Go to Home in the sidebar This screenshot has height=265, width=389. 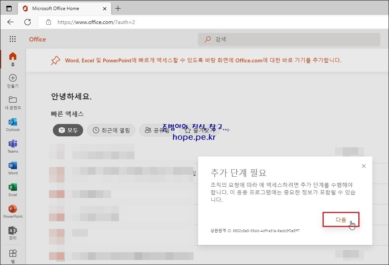[x=13, y=59]
